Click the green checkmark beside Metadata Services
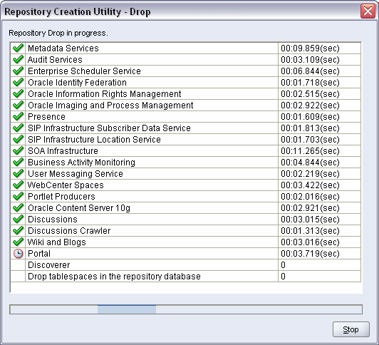The height and width of the screenshot is (345, 379). tap(18, 48)
